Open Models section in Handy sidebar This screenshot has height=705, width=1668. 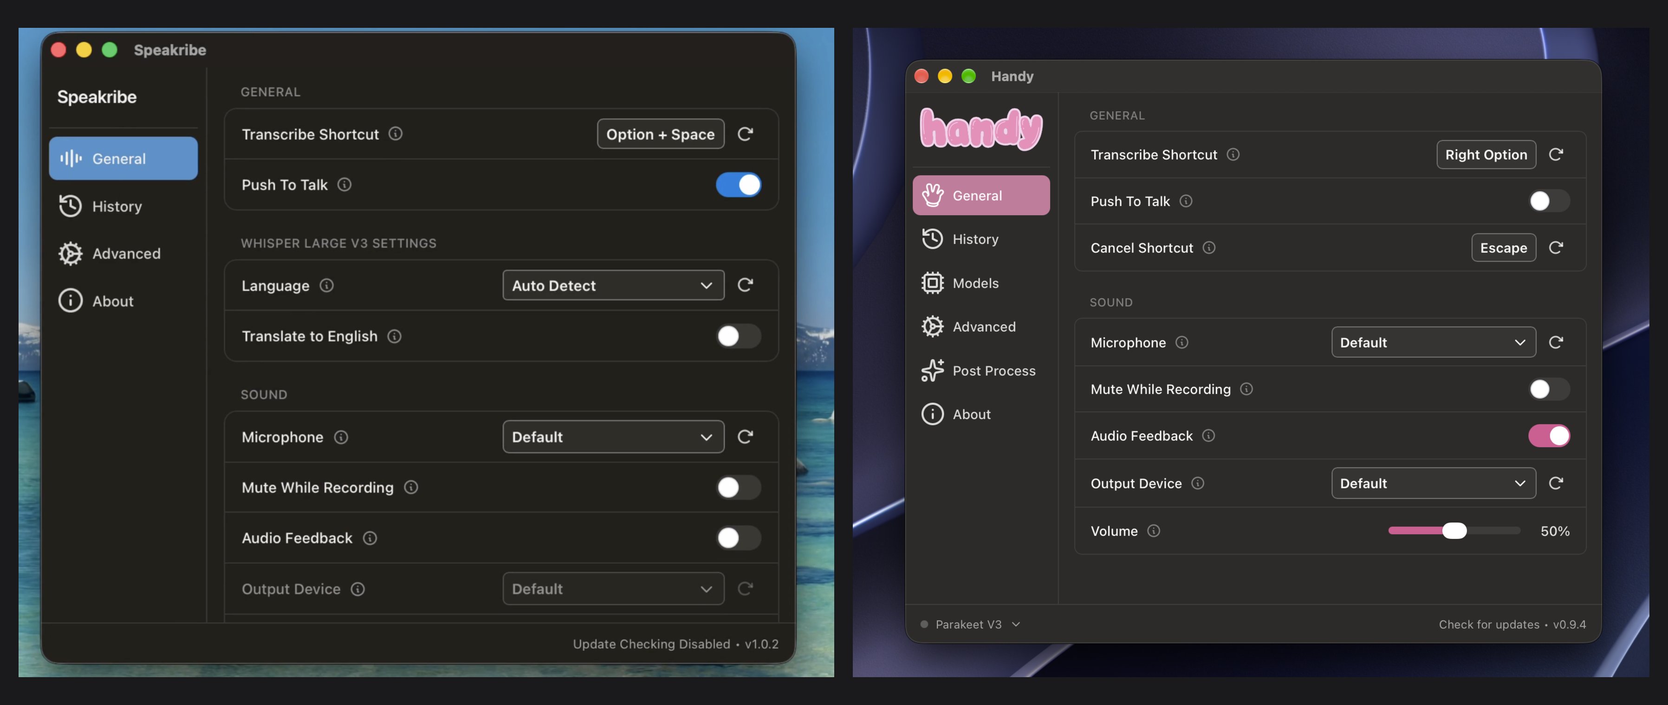981,283
